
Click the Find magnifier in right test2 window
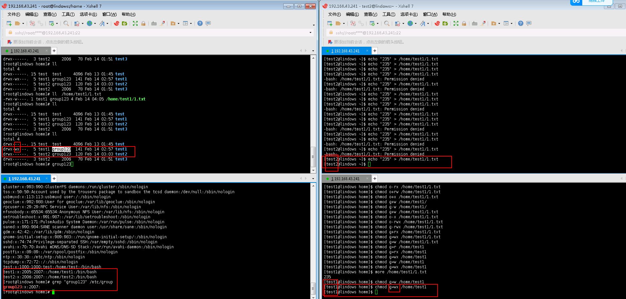(x=387, y=23)
